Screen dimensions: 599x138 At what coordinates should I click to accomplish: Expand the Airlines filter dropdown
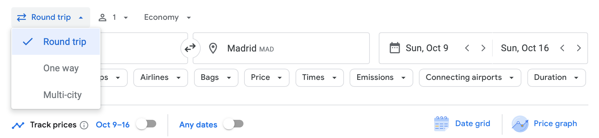click(161, 78)
